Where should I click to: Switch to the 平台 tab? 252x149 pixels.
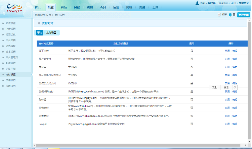coord(40,33)
